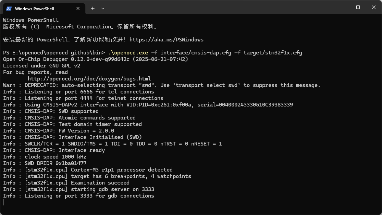Click the PowerShell icon in the tab

9,9
